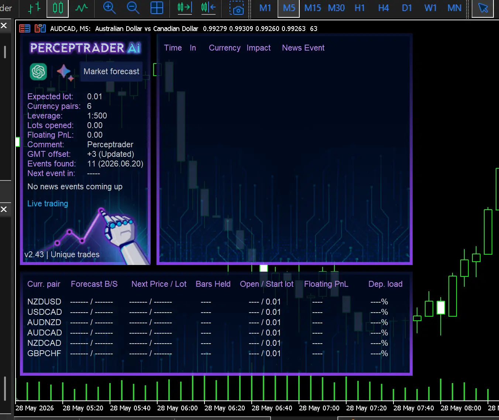Set timeframe to M15
The width and height of the screenshot is (499, 420).
pos(313,8)
